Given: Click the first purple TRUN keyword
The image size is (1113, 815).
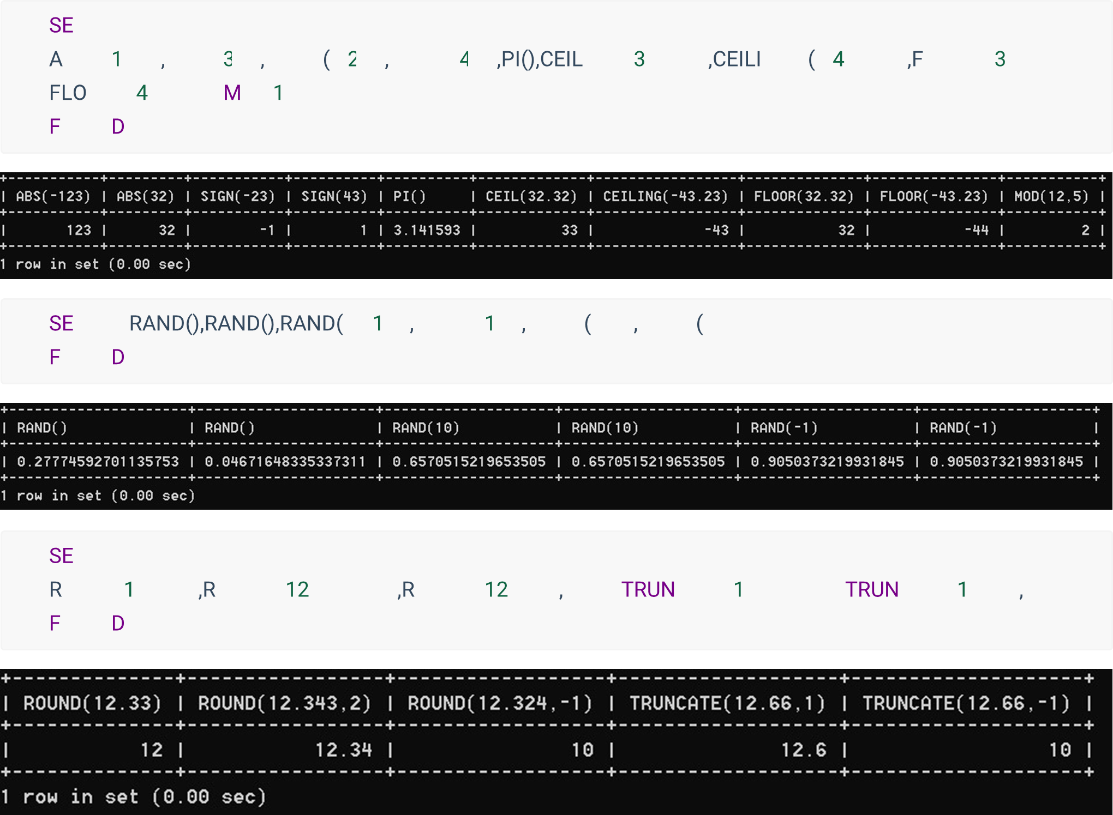Looking at the screenshot, I should coord(648,589).
